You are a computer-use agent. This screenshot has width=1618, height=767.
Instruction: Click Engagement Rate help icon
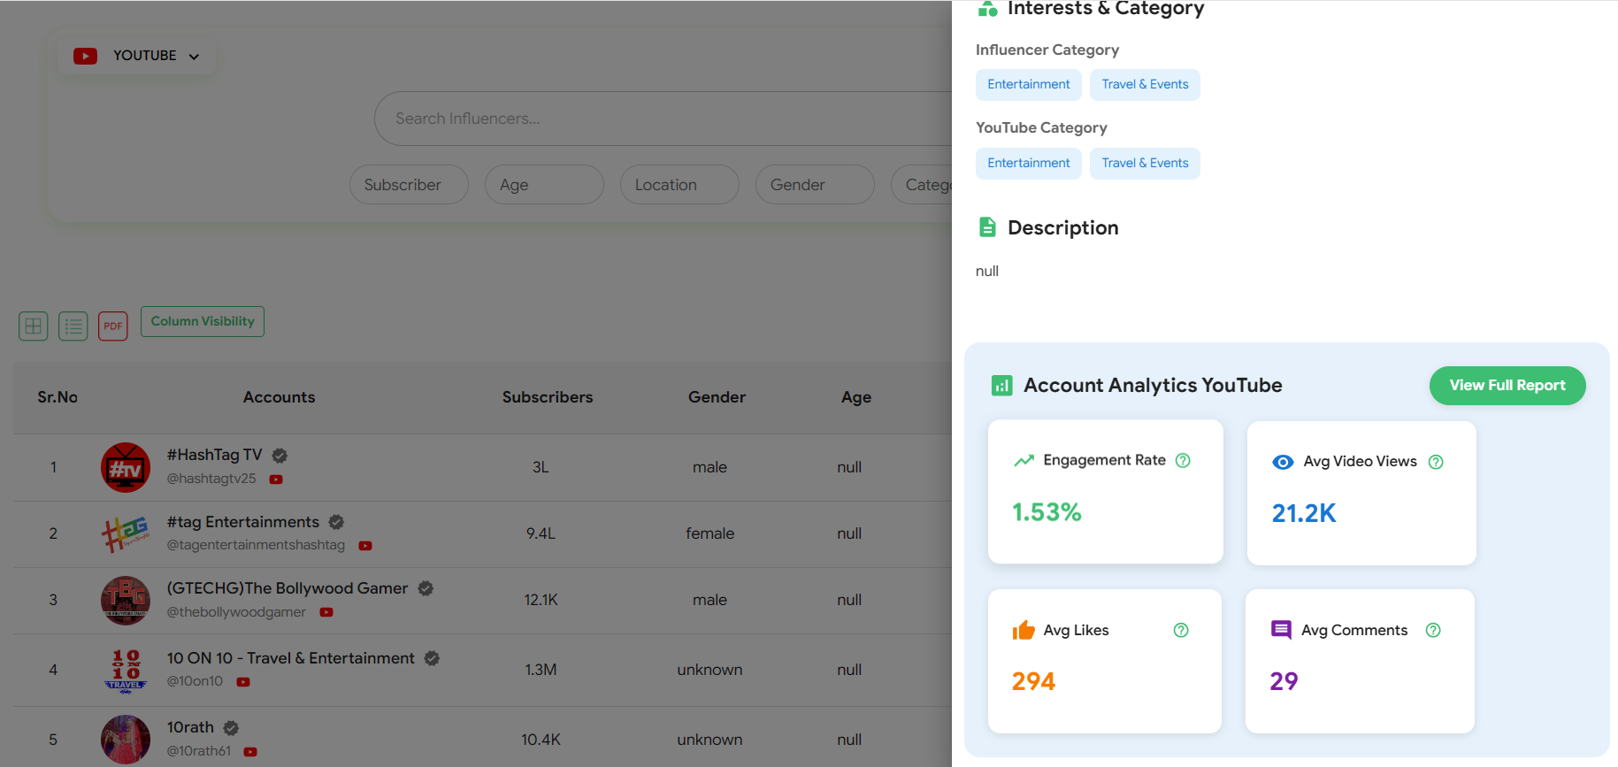click(1183, 460)
